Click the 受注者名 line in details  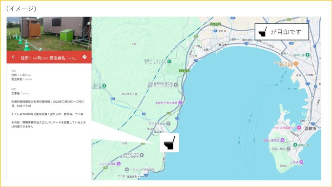coord(21,79)
